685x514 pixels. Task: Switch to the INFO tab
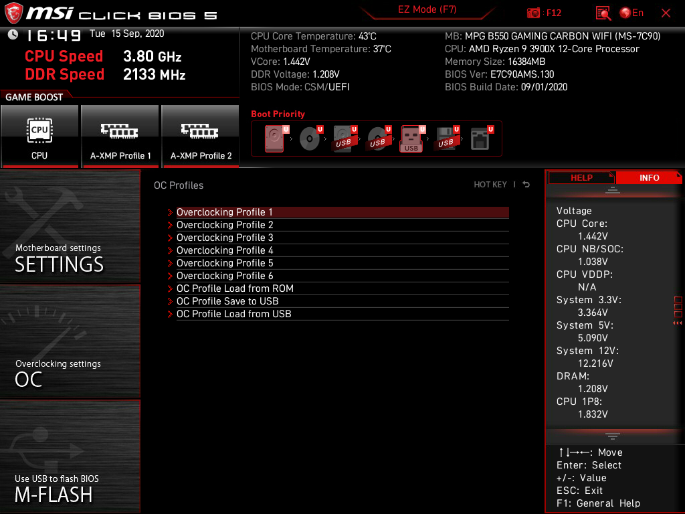tap(649, 178)
